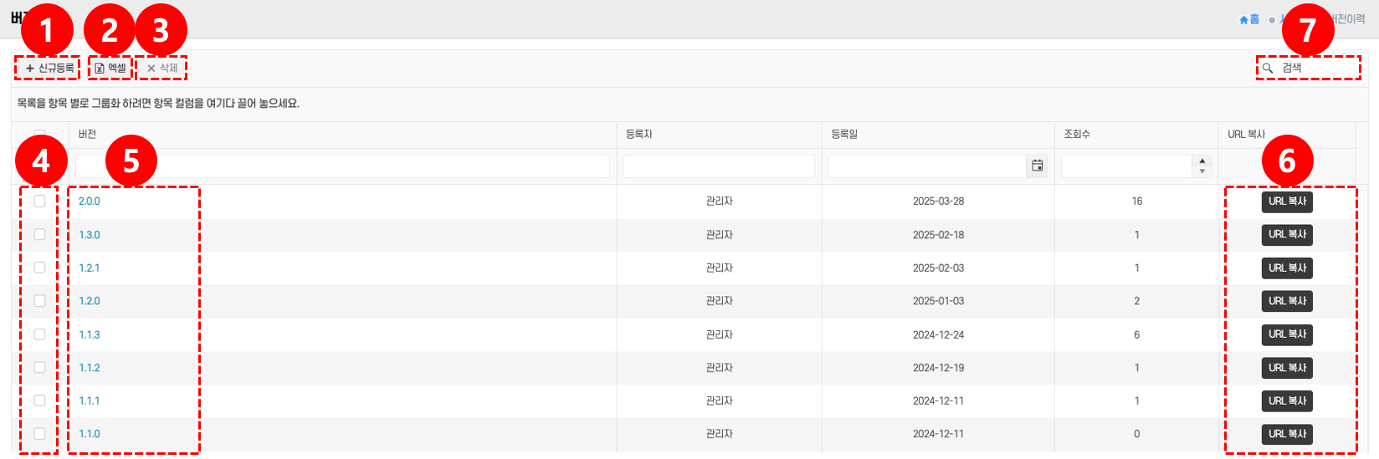This screenshot has width=1379, height=459.
Task: Open the version 1.3.0 link
Action: [x=90, y=235]
